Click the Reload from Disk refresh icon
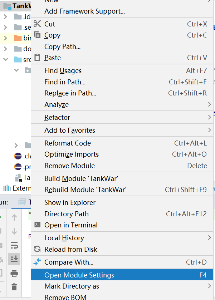 pos(37,249)
